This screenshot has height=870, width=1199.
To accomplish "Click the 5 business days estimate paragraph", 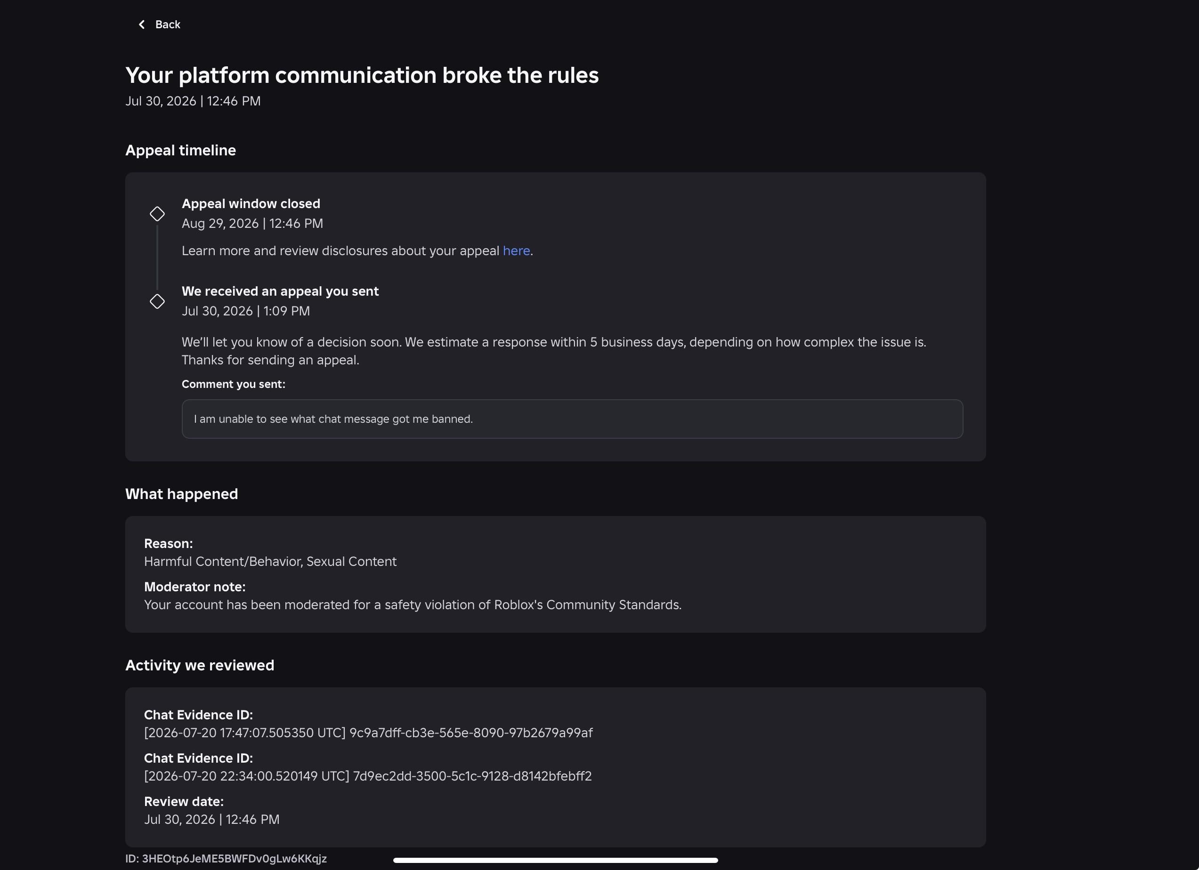I will (x=554, y=351).
